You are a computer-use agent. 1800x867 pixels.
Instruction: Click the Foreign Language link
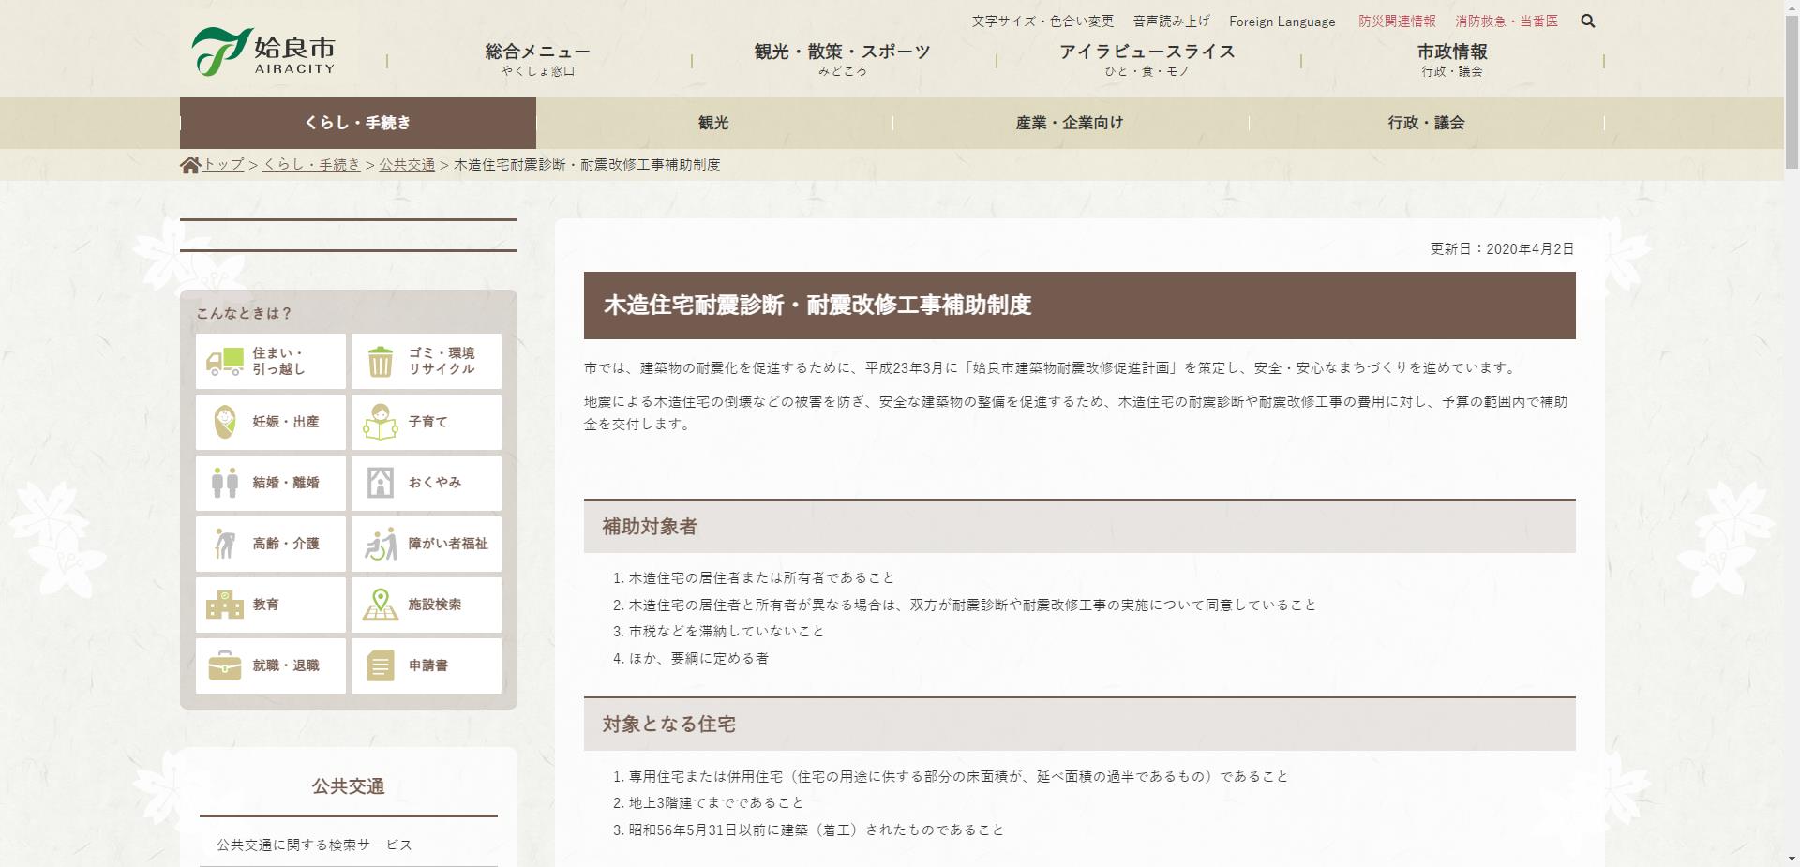click(x=1282, y=21)
